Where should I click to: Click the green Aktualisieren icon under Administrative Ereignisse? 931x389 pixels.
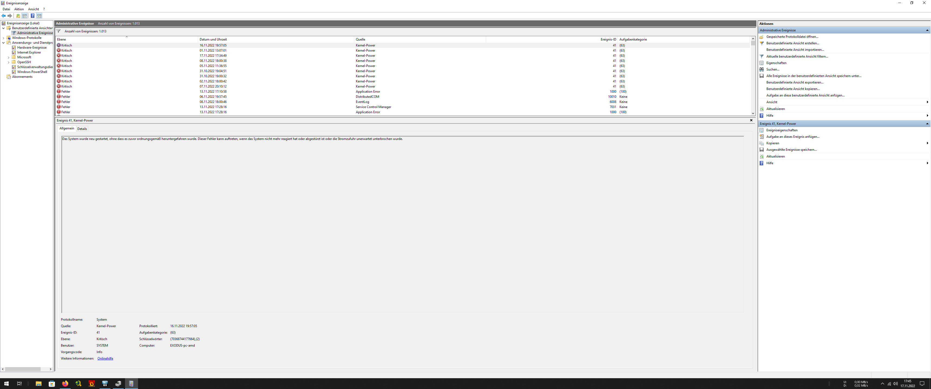point(762,109)
